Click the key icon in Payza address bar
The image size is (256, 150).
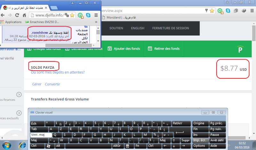[x=206, y=11]
